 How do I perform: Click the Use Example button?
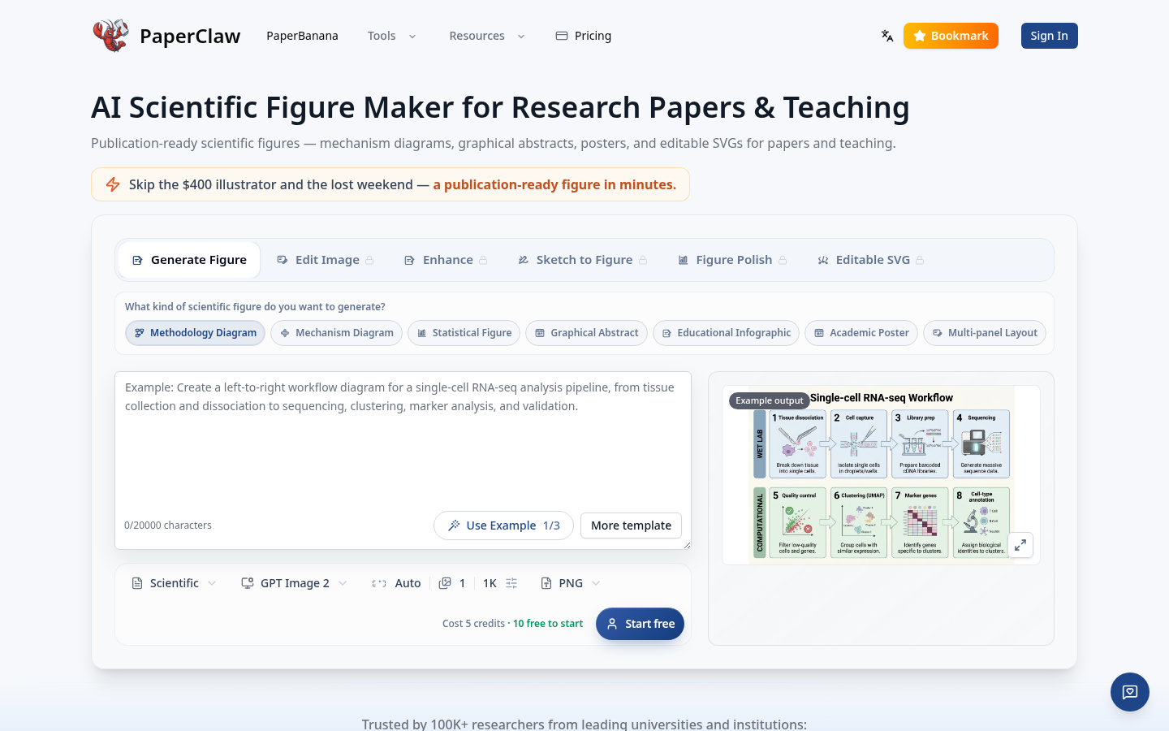(503, 526)
